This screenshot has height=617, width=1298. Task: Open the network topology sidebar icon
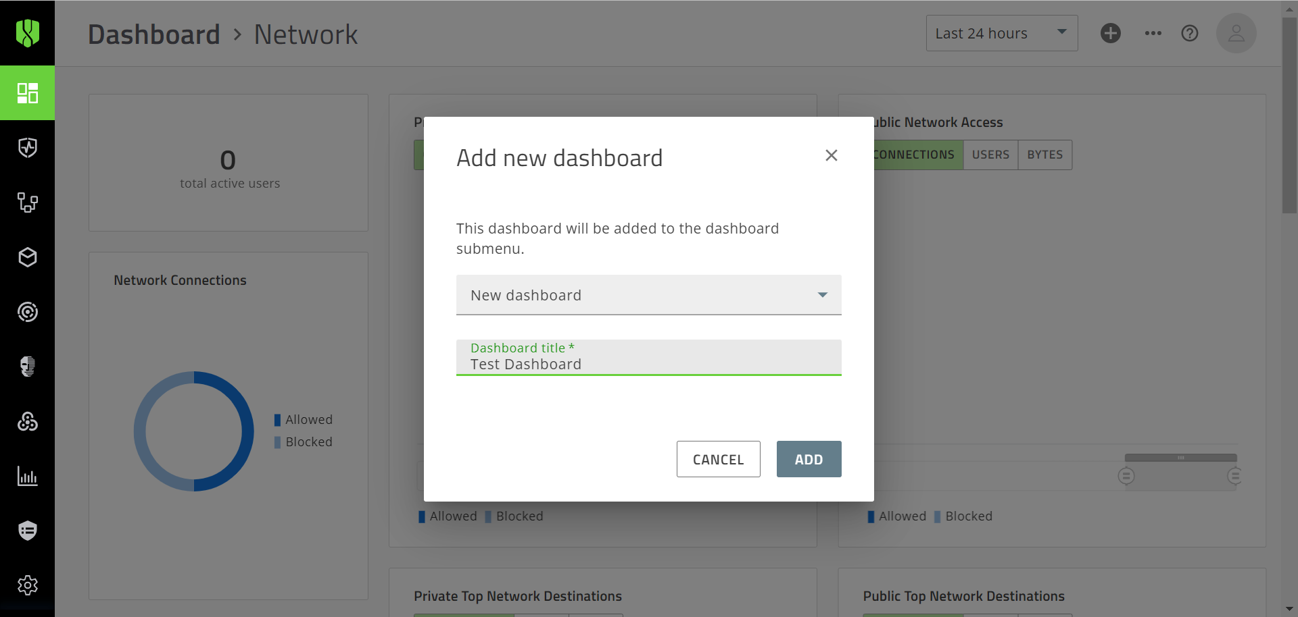[x=27, y=203]
